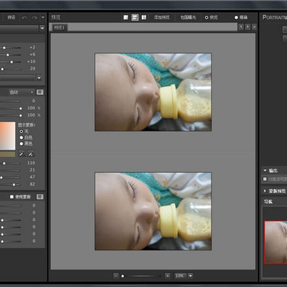The width and height of the screenshot is (287, 287).
Task: Click the preview zoom slider handle
Action: 123,276
